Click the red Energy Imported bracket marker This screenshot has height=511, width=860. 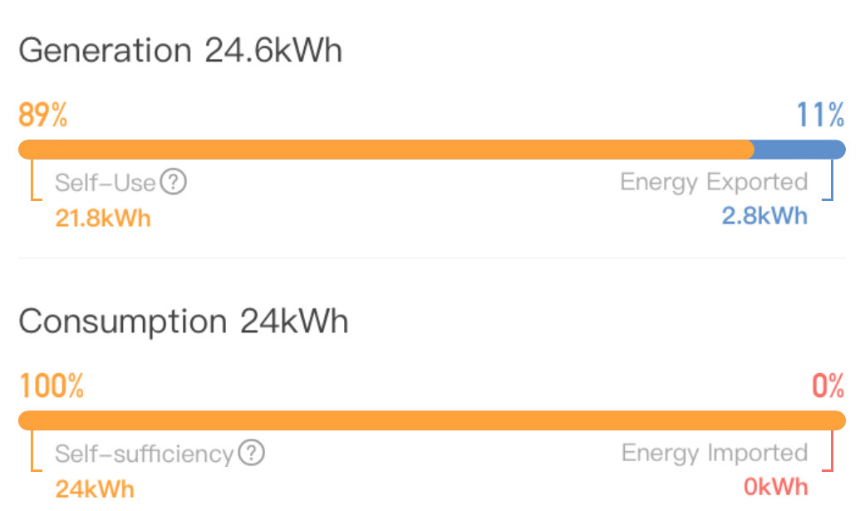[x=828, y=450]
